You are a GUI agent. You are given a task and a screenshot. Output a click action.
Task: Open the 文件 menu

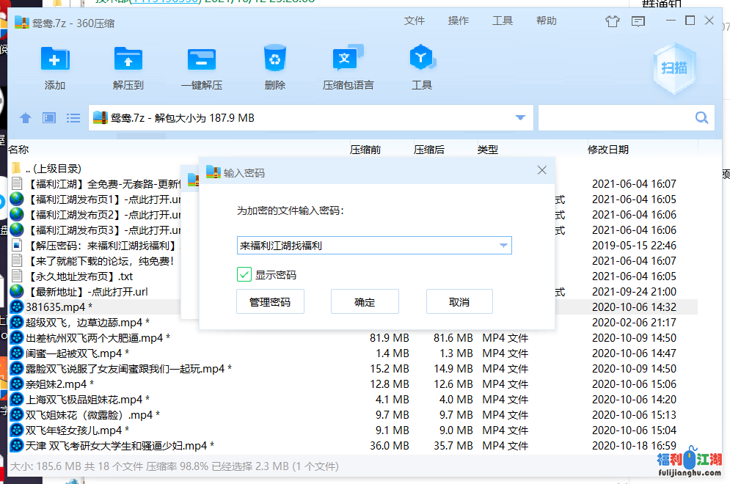pyautogui.click(x=415, y=21)
